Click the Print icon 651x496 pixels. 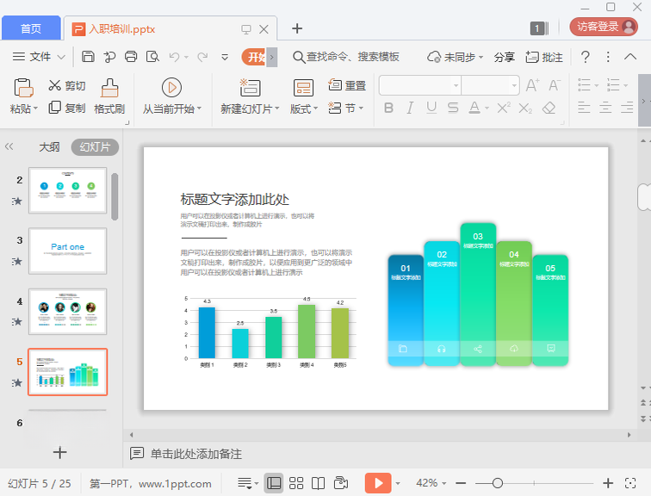(131, 57)
